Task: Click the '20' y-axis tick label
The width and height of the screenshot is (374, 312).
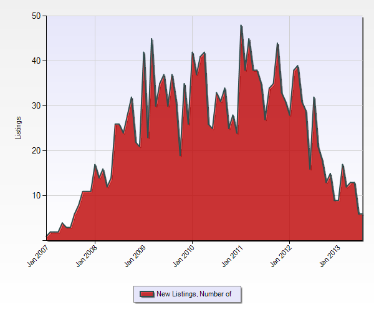Action: point(36,150)
